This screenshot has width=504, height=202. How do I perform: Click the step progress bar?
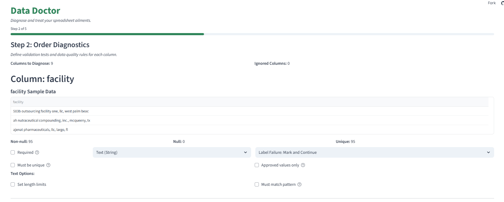pyautogui.click(x=252, y=34)
